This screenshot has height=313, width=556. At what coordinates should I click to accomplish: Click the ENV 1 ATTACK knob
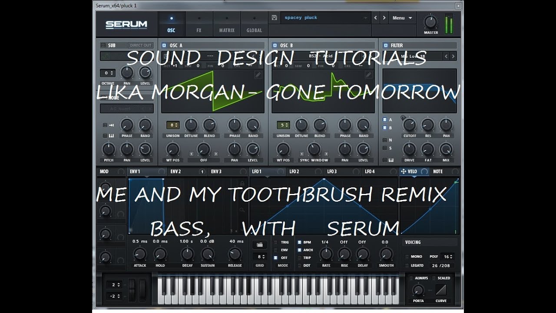(x=139, y=254)
